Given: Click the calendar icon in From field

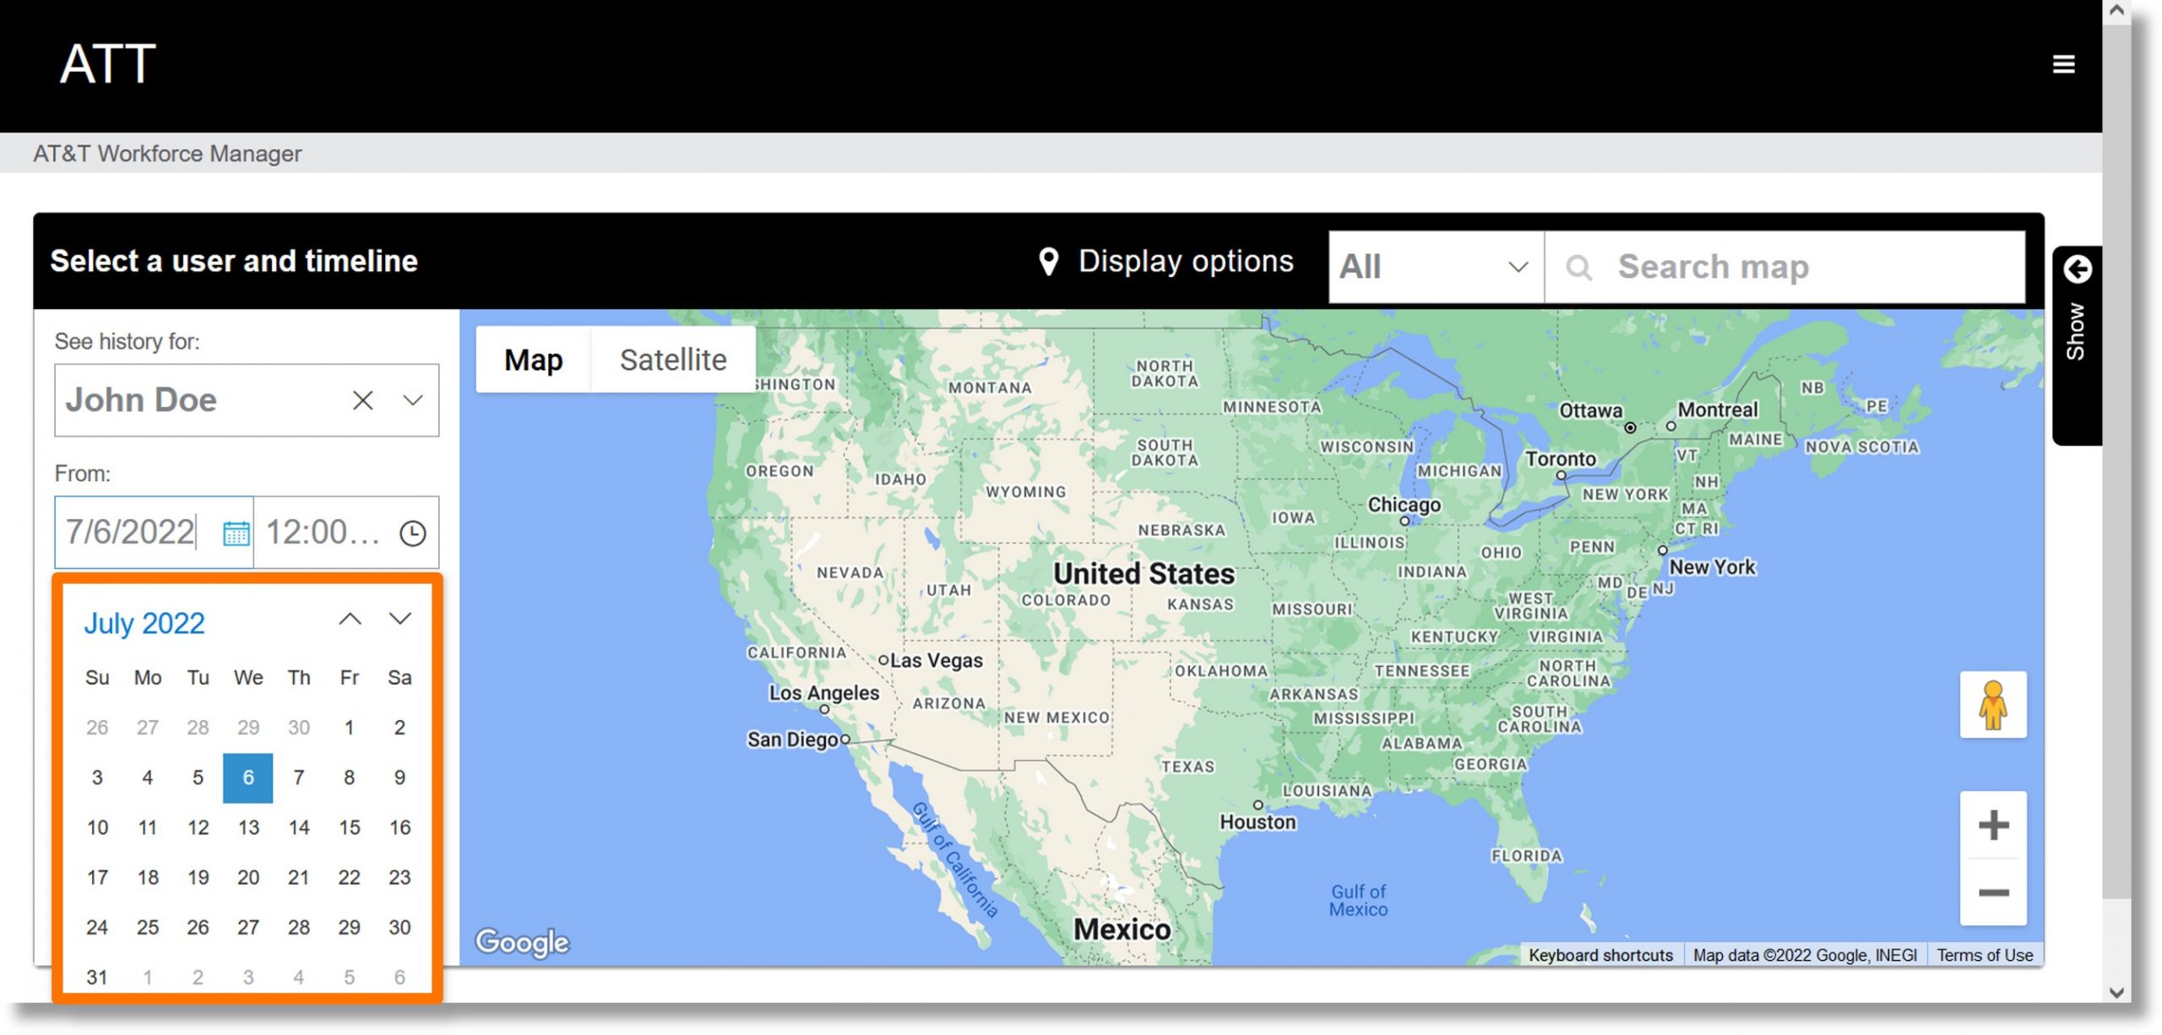Looking at the screenshot, I should [x=235, y=531].
